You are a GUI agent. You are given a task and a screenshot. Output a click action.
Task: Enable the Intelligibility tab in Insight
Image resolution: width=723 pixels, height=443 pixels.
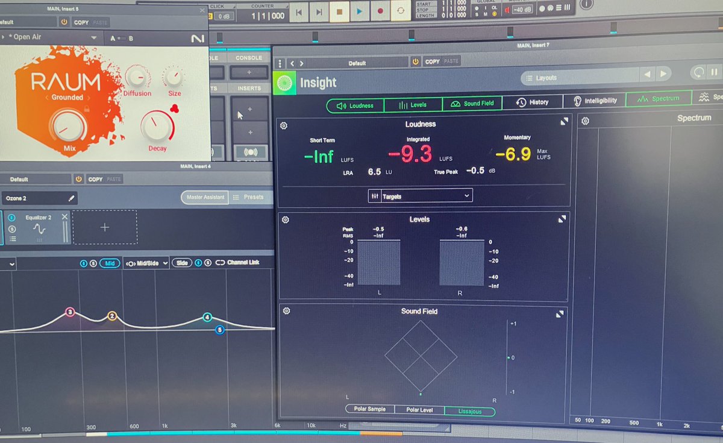[x=595, y=101]
